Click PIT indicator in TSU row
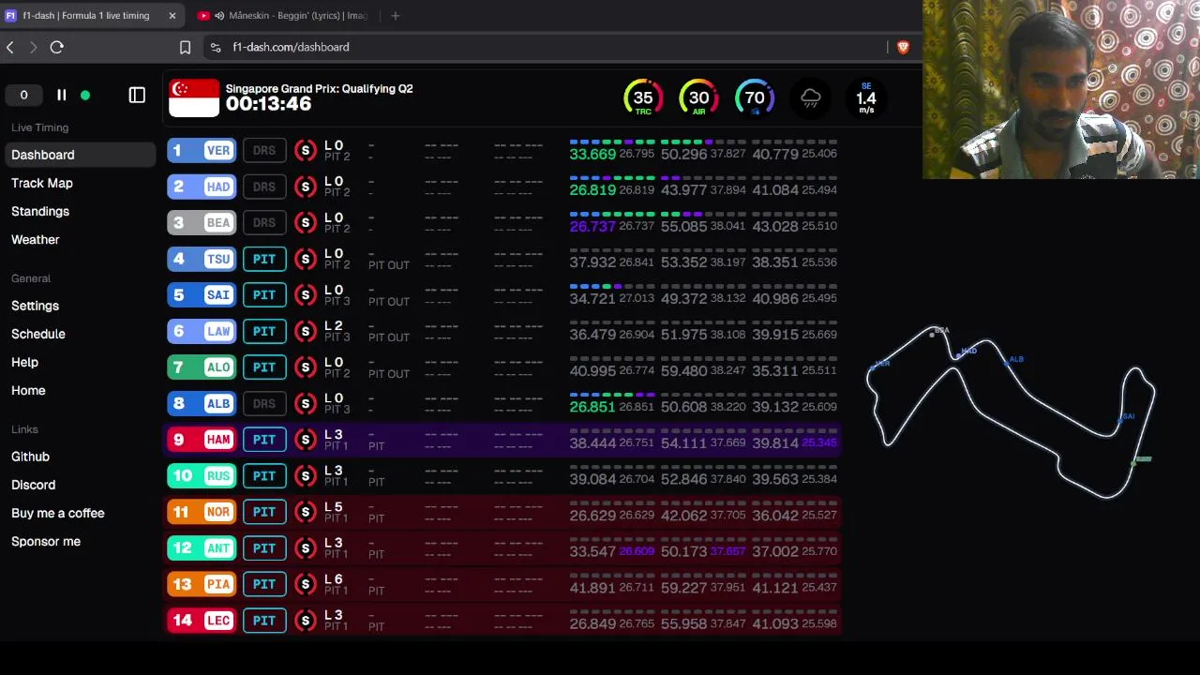Screen dimensions: 1200x675 coord(264,259)
